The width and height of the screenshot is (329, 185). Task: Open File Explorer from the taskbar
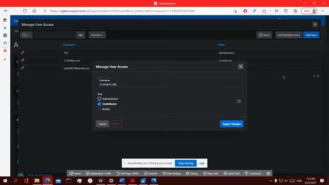[37, 180]
